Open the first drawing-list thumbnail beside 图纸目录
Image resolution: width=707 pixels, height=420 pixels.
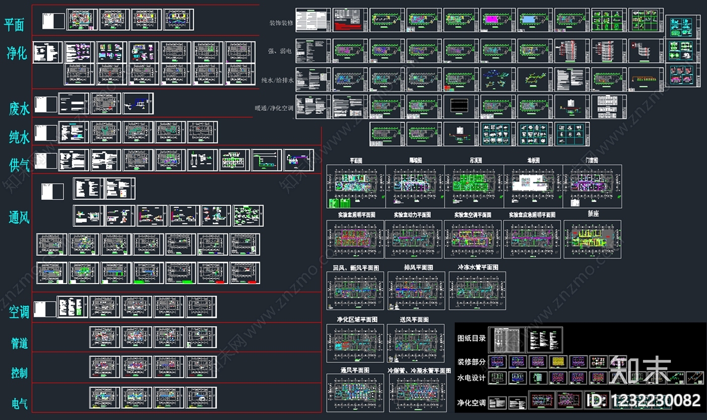click(507, 340)
